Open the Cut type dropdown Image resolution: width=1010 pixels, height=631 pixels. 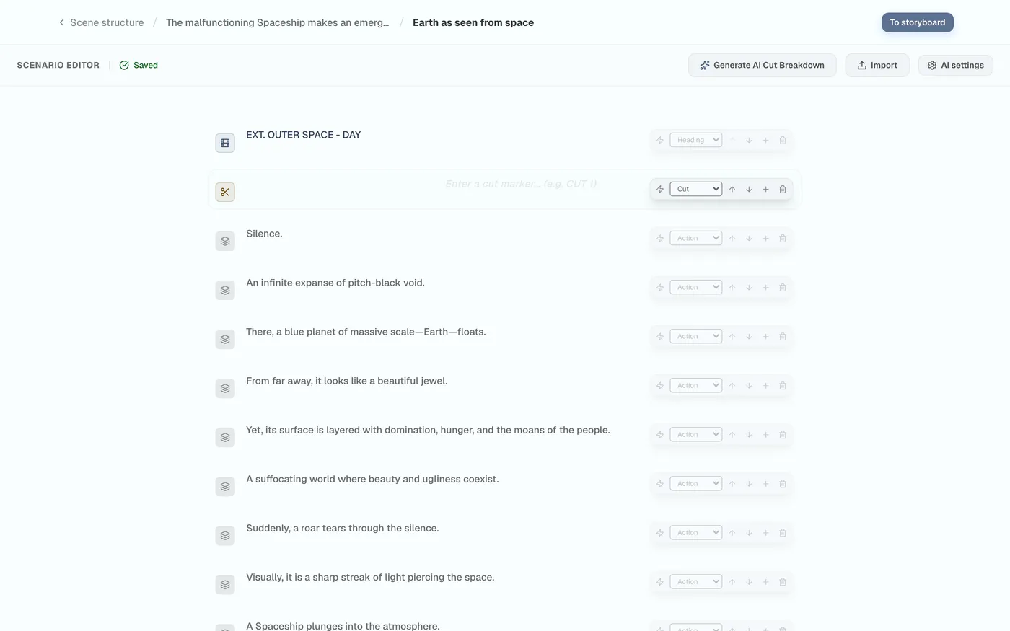pyautogui.click(x=696, y=189)
